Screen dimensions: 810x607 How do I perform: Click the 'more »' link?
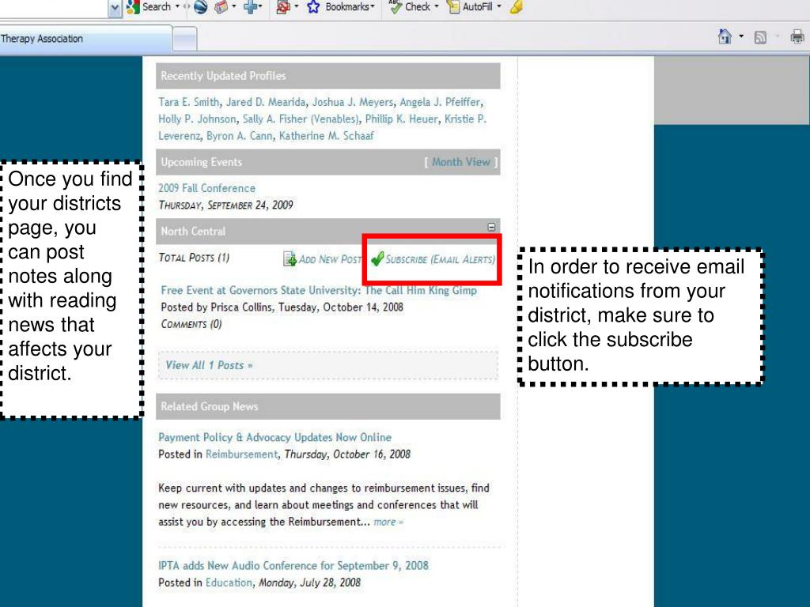(x=388, y=522)
